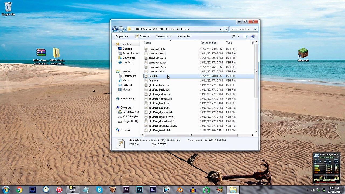Screen dimensions: 345x194
Task: Click the refresh button beside address bar
Action: coord(226,29)
